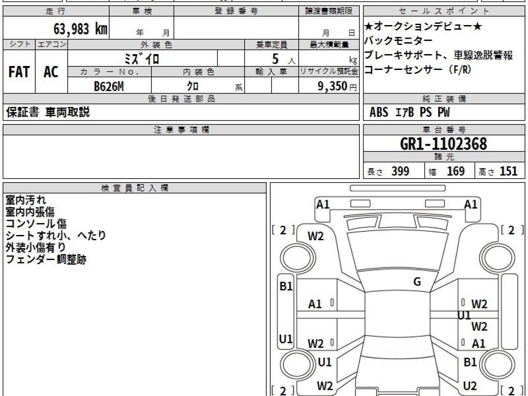Click the バックモニター sales point line
The width and height of the screenshot is (528, 396).
point(398,41)
